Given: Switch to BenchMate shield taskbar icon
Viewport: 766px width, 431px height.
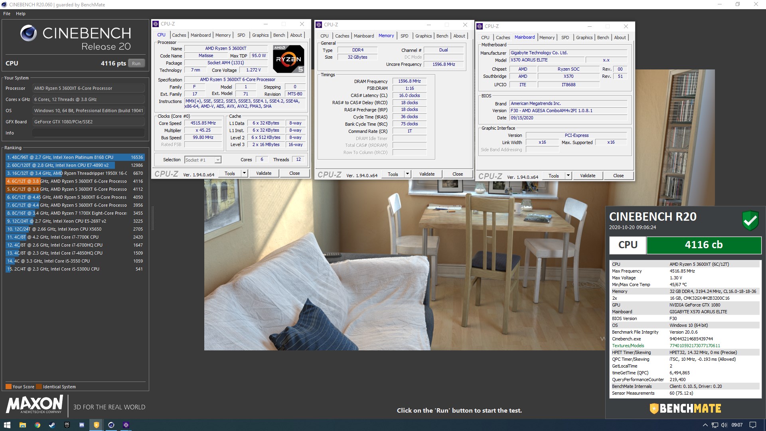Looking at the screenshot, I should (x=96, y=425).
